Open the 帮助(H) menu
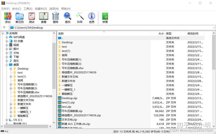Screen dimensions: 216x134 (x=66, y=9)
